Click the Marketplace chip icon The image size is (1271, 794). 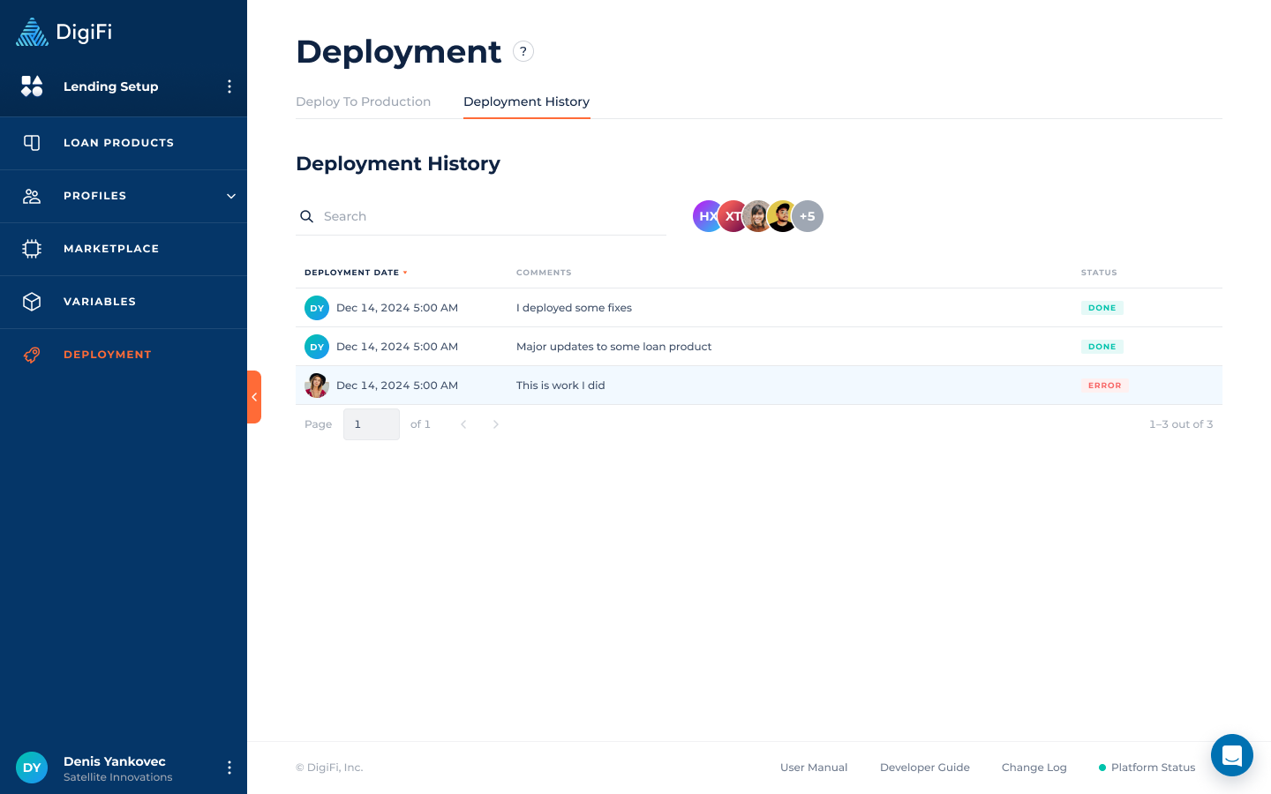click(x=32, y=249)
